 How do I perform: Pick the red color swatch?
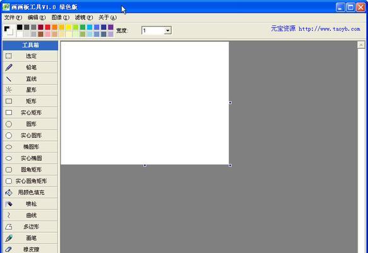47,27
